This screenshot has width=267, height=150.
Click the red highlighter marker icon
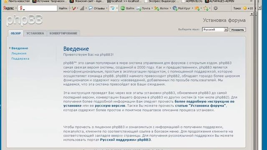tap(74, 8)
